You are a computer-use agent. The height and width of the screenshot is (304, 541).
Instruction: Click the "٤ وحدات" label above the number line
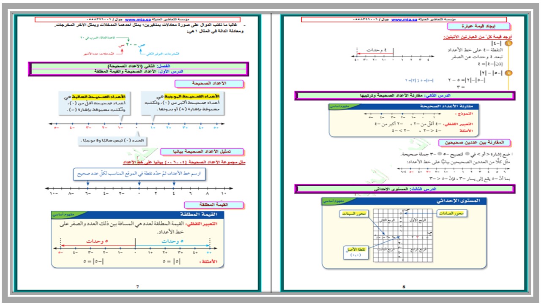point(377,51)
